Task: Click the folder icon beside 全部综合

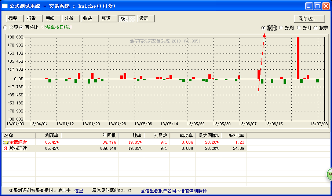Action: (6, 142)
